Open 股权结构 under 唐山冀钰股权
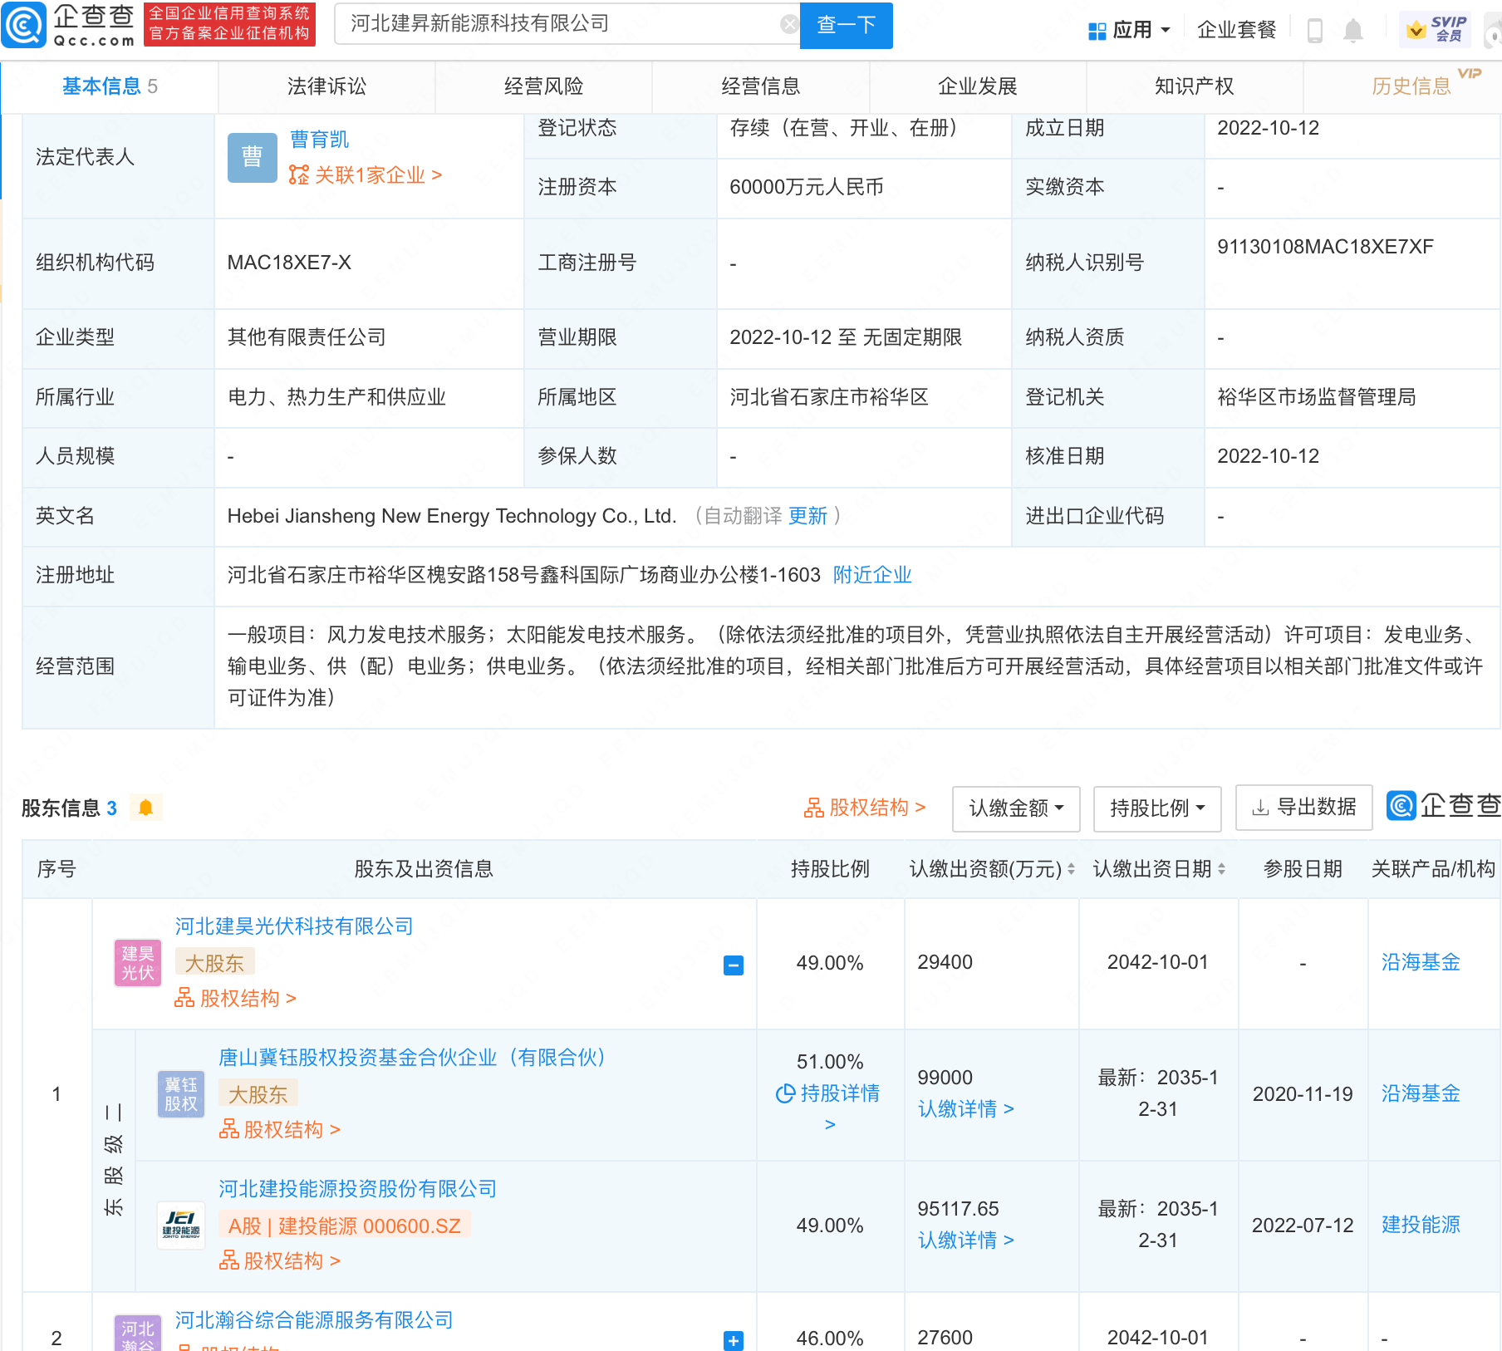The height and width of the screenshot is (1351, 1502). (279, 1130)
